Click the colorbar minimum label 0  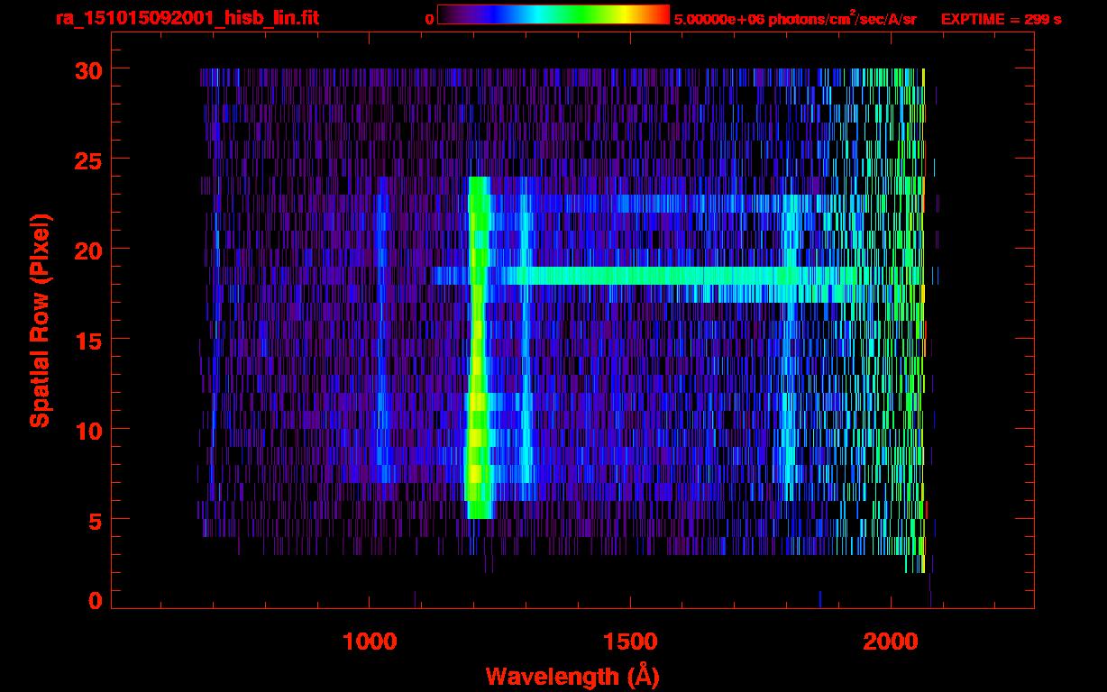tap(430, 19)
